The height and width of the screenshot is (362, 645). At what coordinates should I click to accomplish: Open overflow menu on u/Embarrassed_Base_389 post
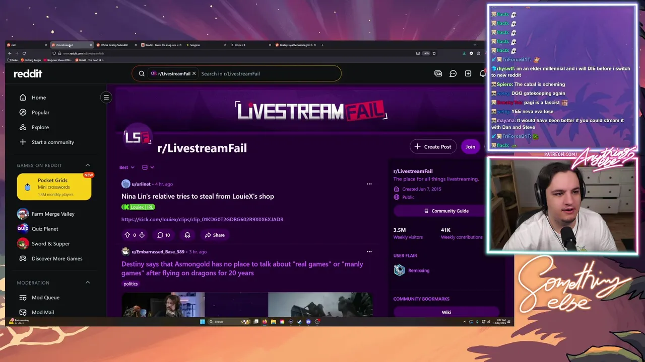point(369,251)
